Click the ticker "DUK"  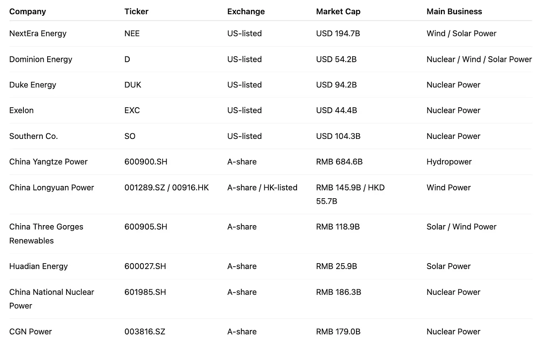point(133,85)
